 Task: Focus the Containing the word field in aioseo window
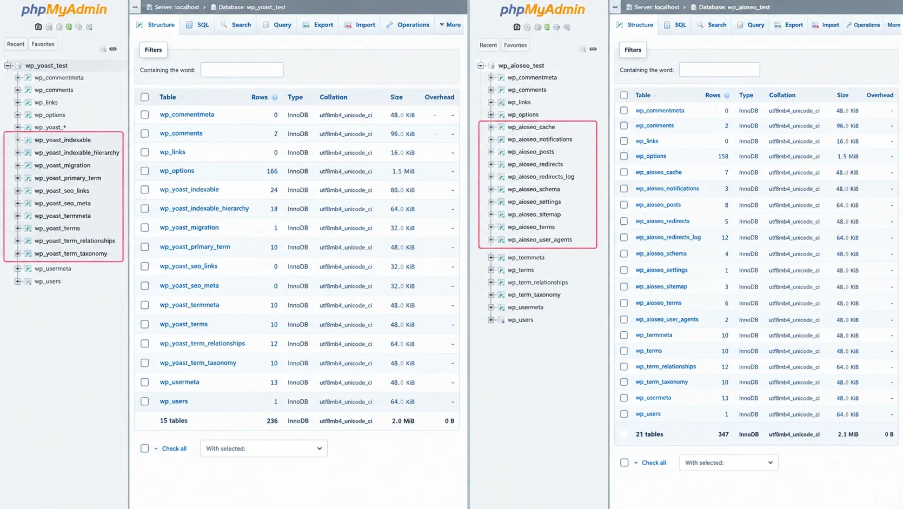tap(719, 70)
